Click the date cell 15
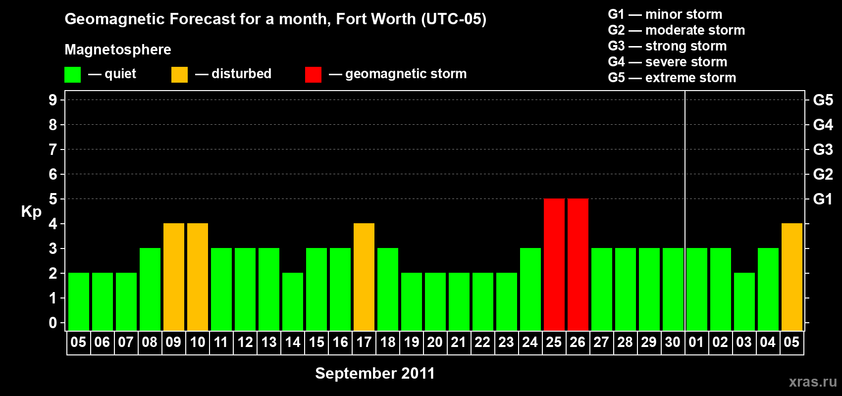Viewport: 842px width, 396px height. click(x=316, y=343)
